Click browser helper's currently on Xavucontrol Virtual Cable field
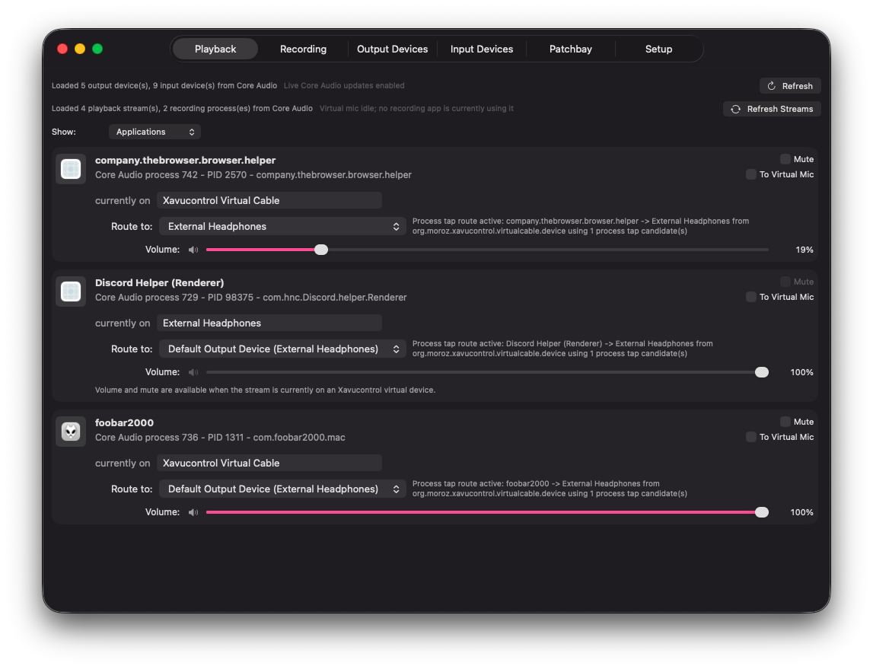Screen dimensions: 873x669 point(269,200)
